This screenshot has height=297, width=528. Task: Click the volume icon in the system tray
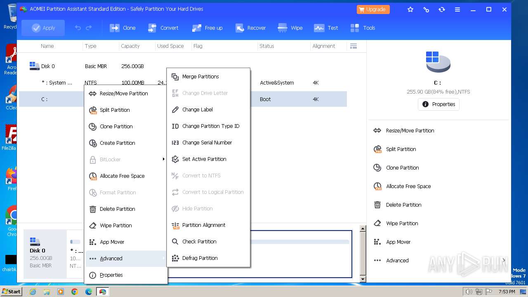click(x=469, y=292)
